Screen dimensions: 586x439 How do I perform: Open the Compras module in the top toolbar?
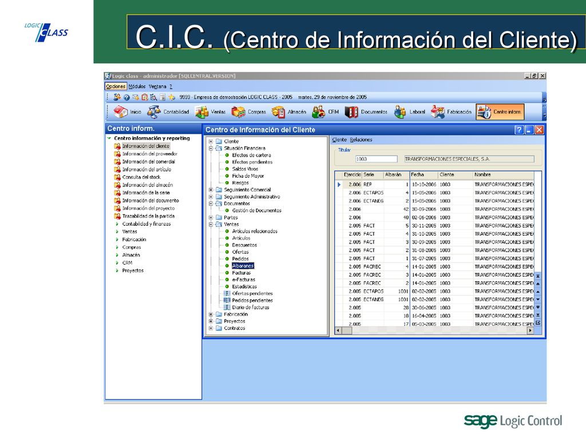tap(248, 111)
